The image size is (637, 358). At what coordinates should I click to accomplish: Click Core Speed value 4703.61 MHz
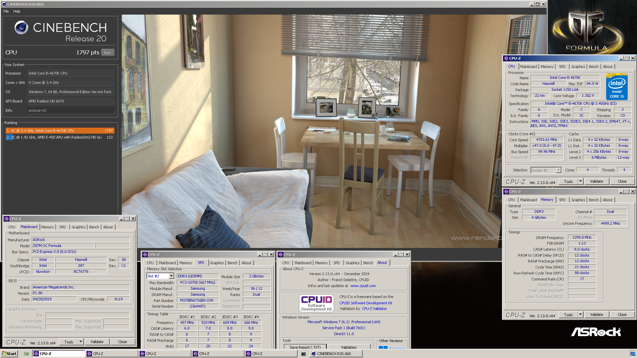(547, 140)
